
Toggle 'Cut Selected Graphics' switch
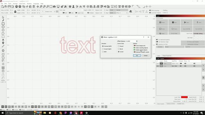click(x=157, y=40)
